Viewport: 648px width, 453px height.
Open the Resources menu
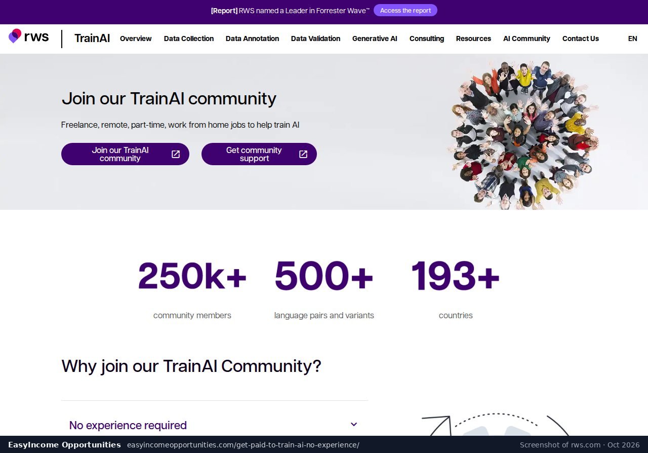tap(473, 39)
